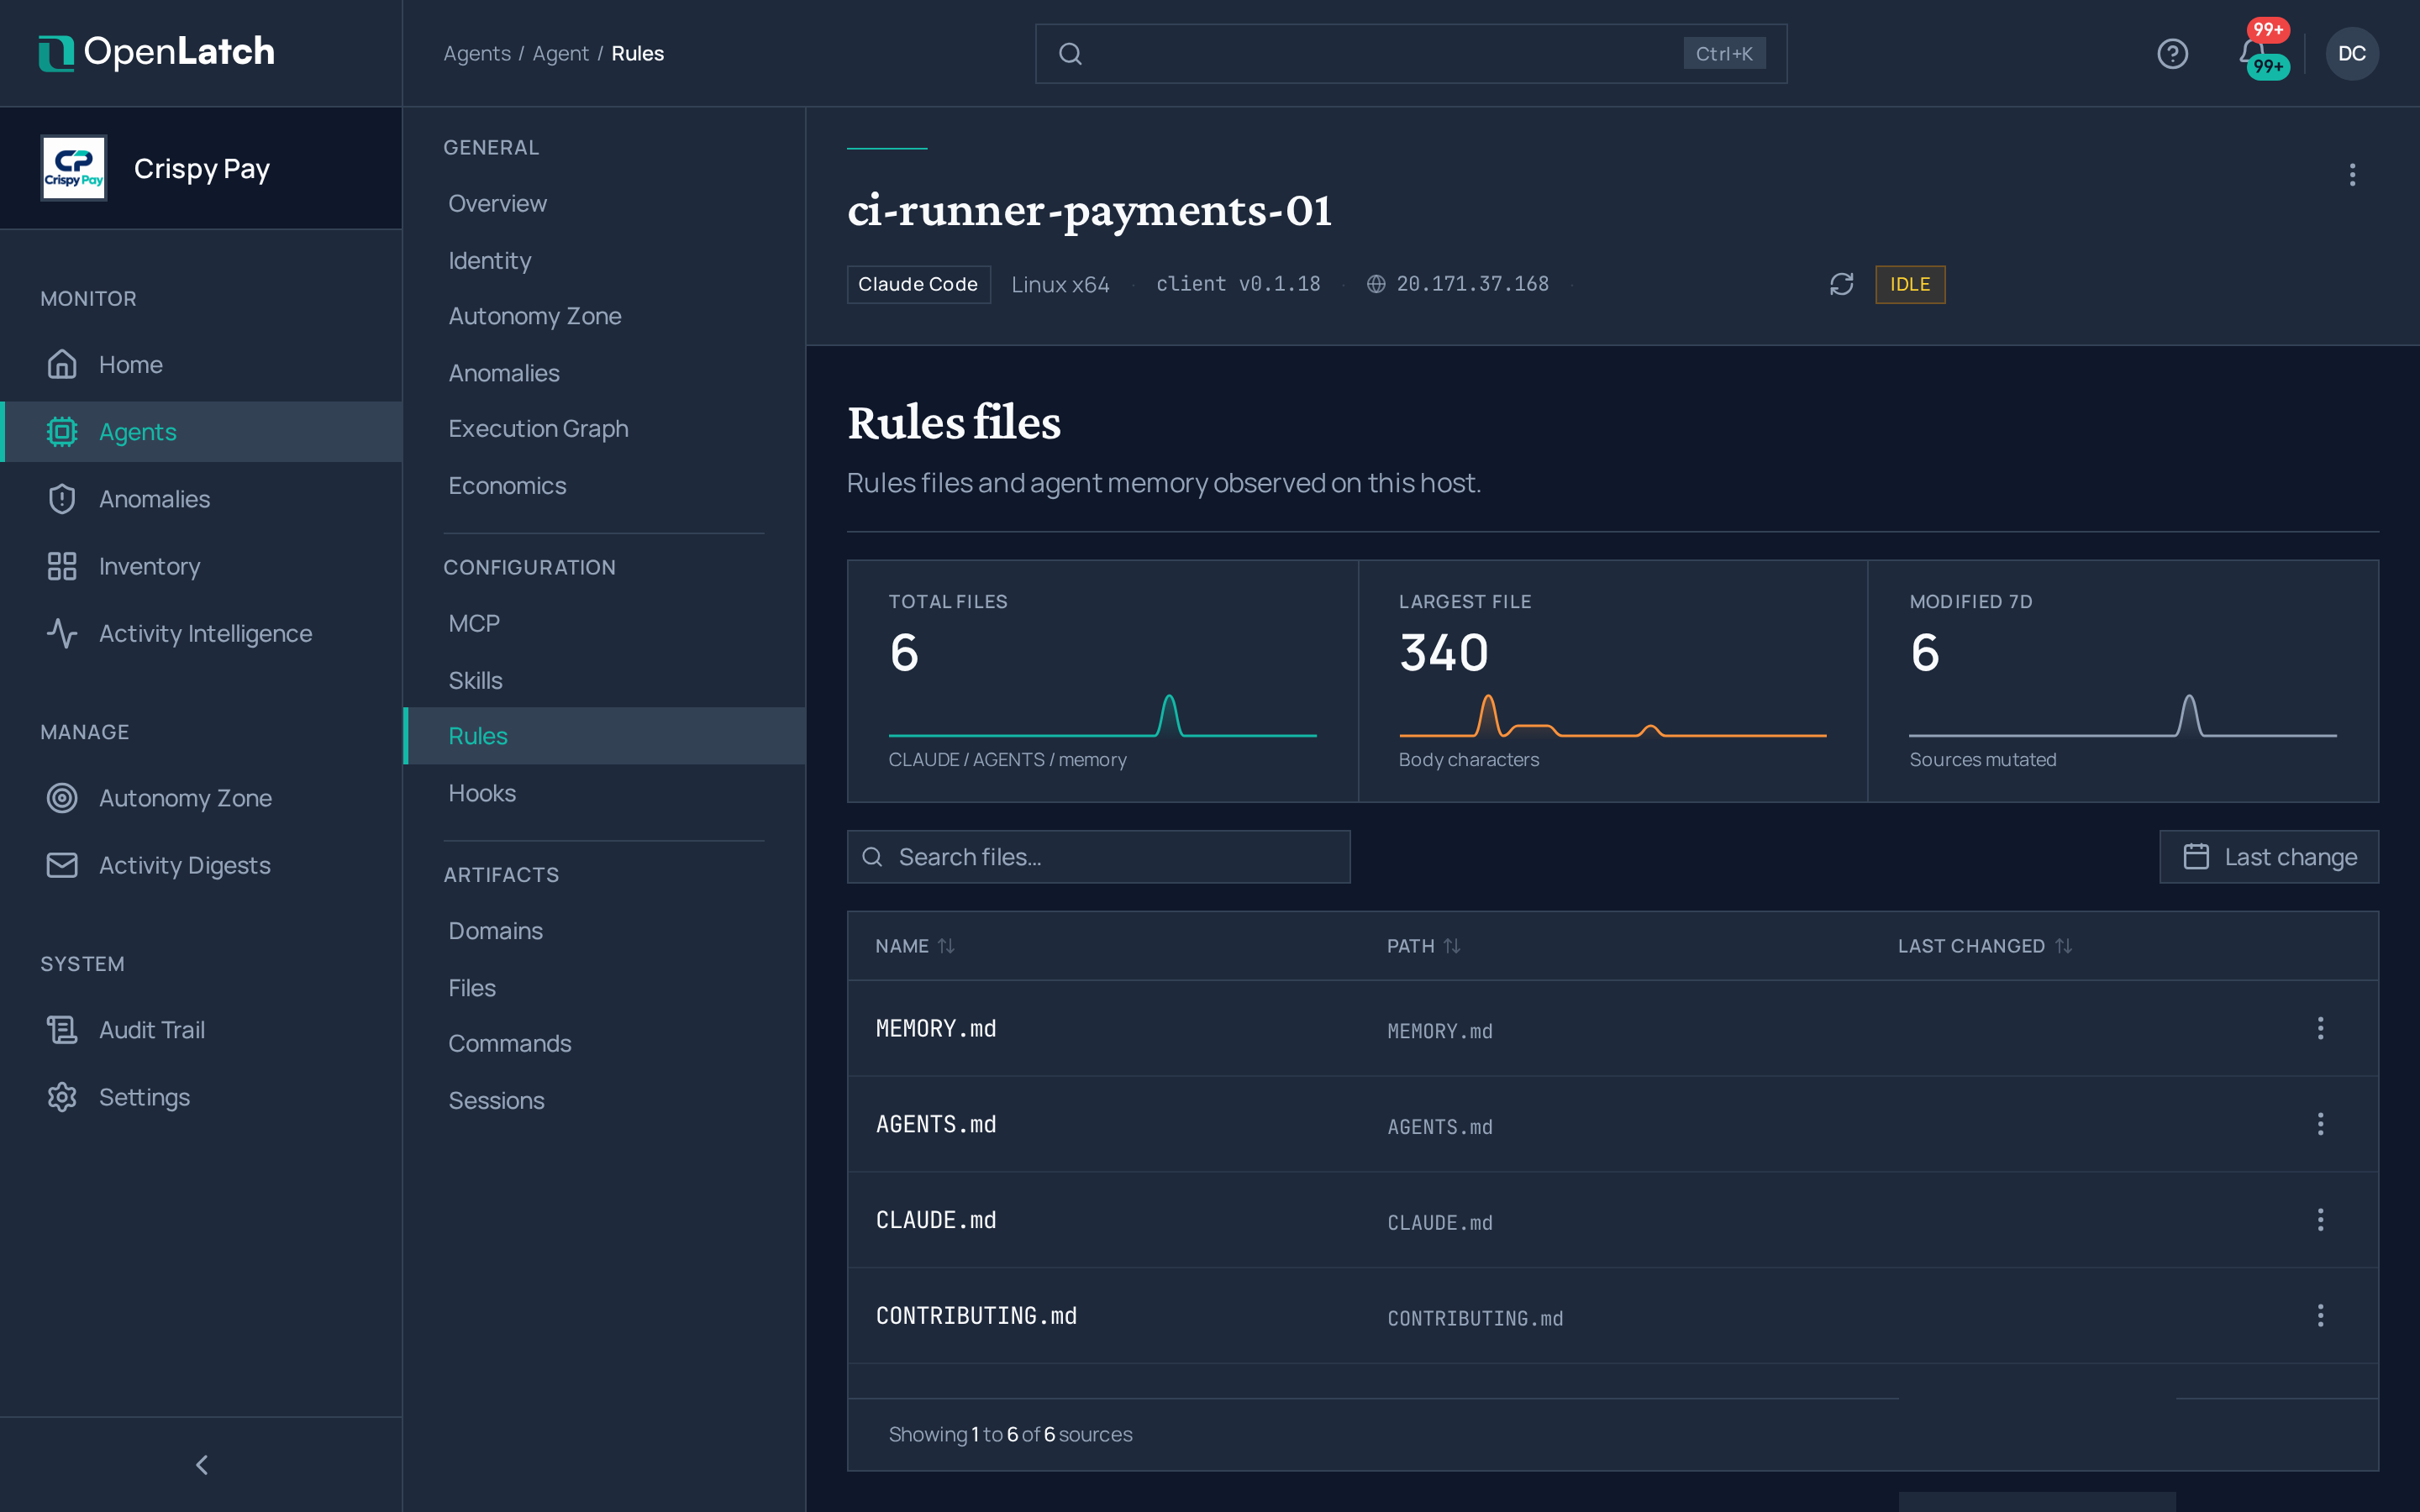The width and height of the screenshot is (2420, 1512).
Task: Open Anomalies under Monitor
Action: tap(201, 499)
